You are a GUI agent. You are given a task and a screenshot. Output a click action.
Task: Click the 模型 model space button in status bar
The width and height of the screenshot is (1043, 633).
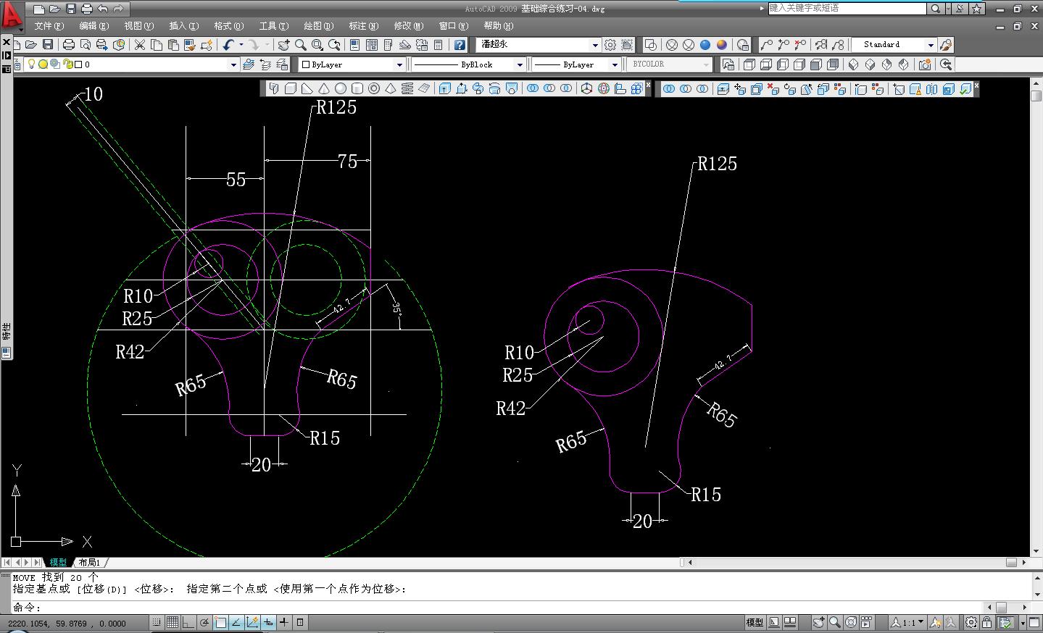(x=755, y=622)
